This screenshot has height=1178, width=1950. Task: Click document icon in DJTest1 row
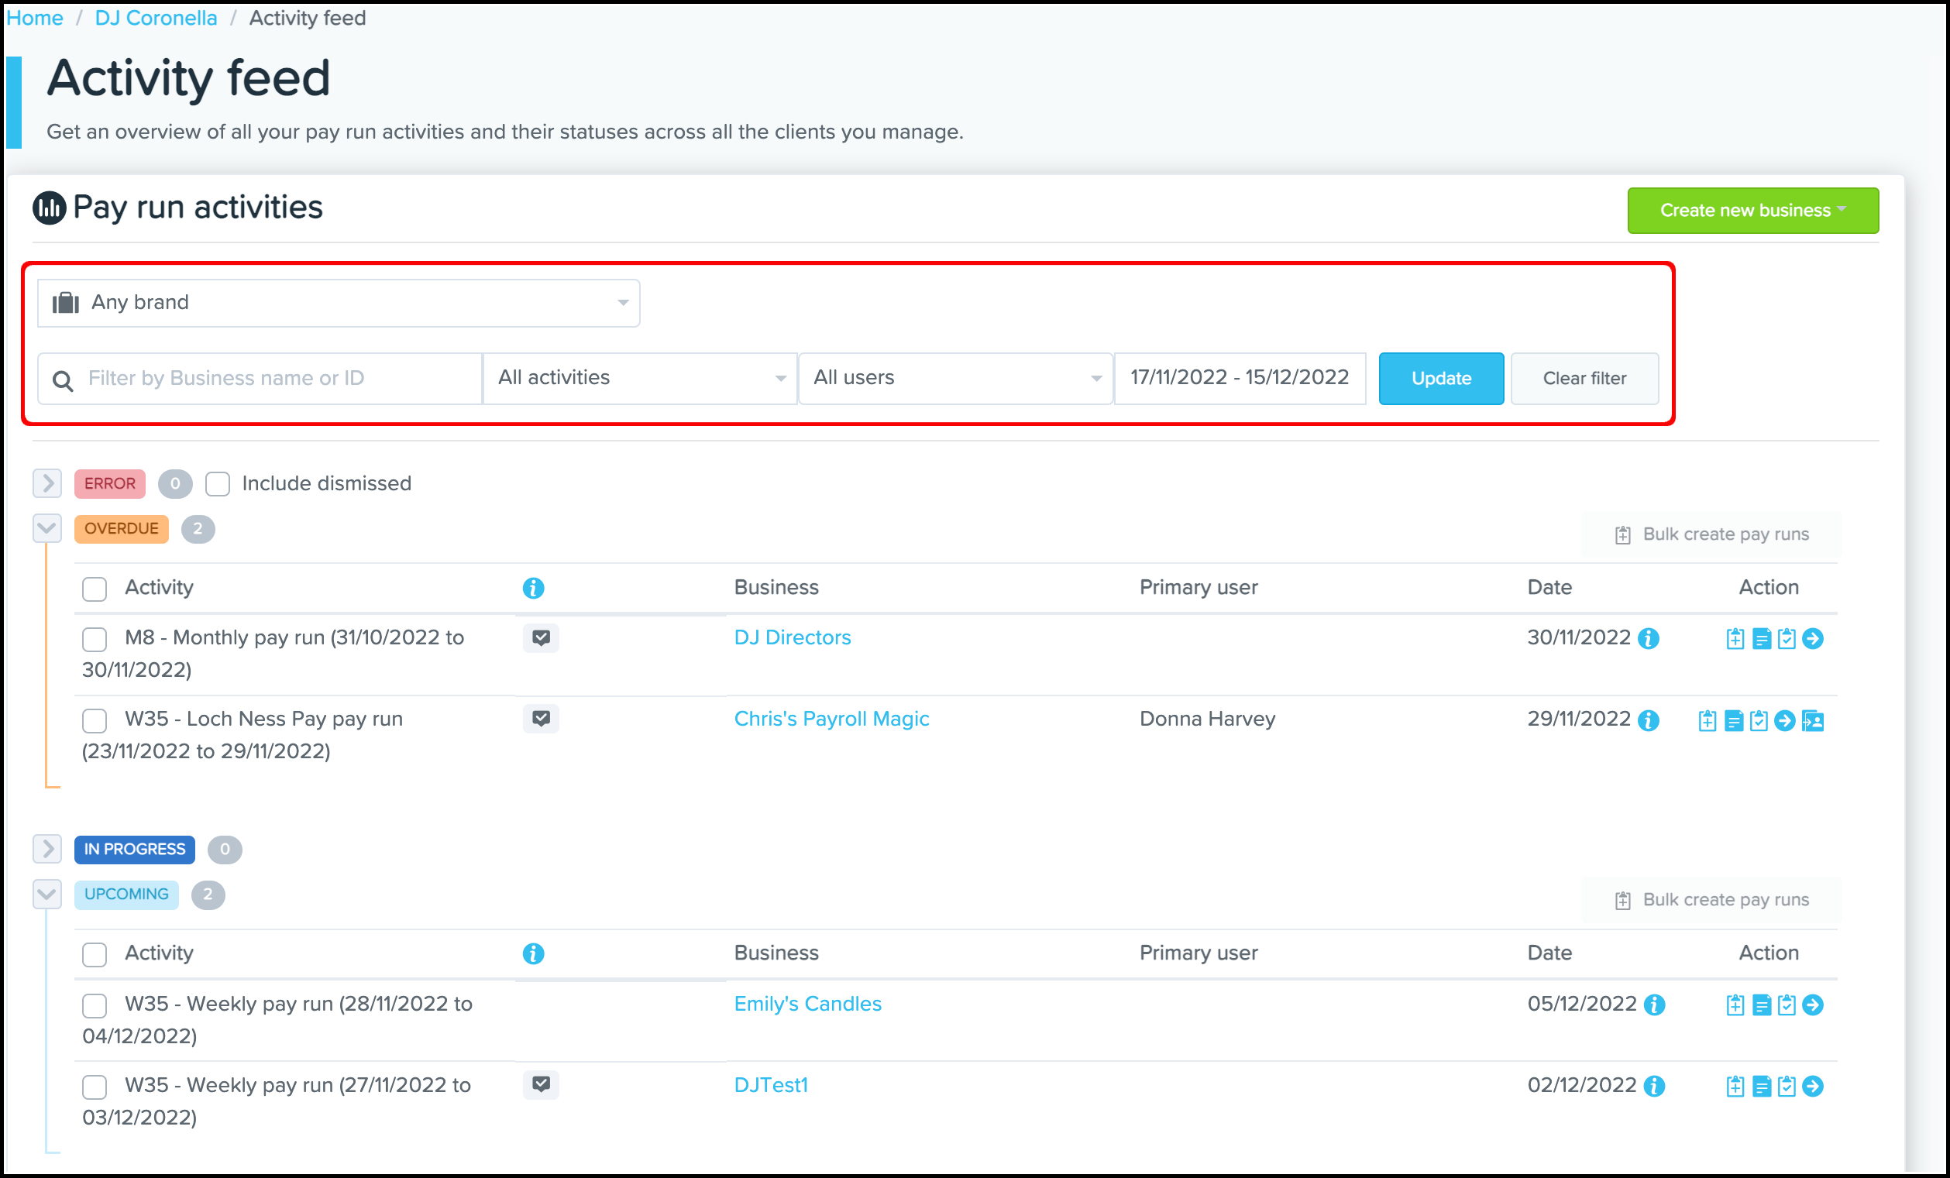pyautogui.click(x=1761, y=1087)
